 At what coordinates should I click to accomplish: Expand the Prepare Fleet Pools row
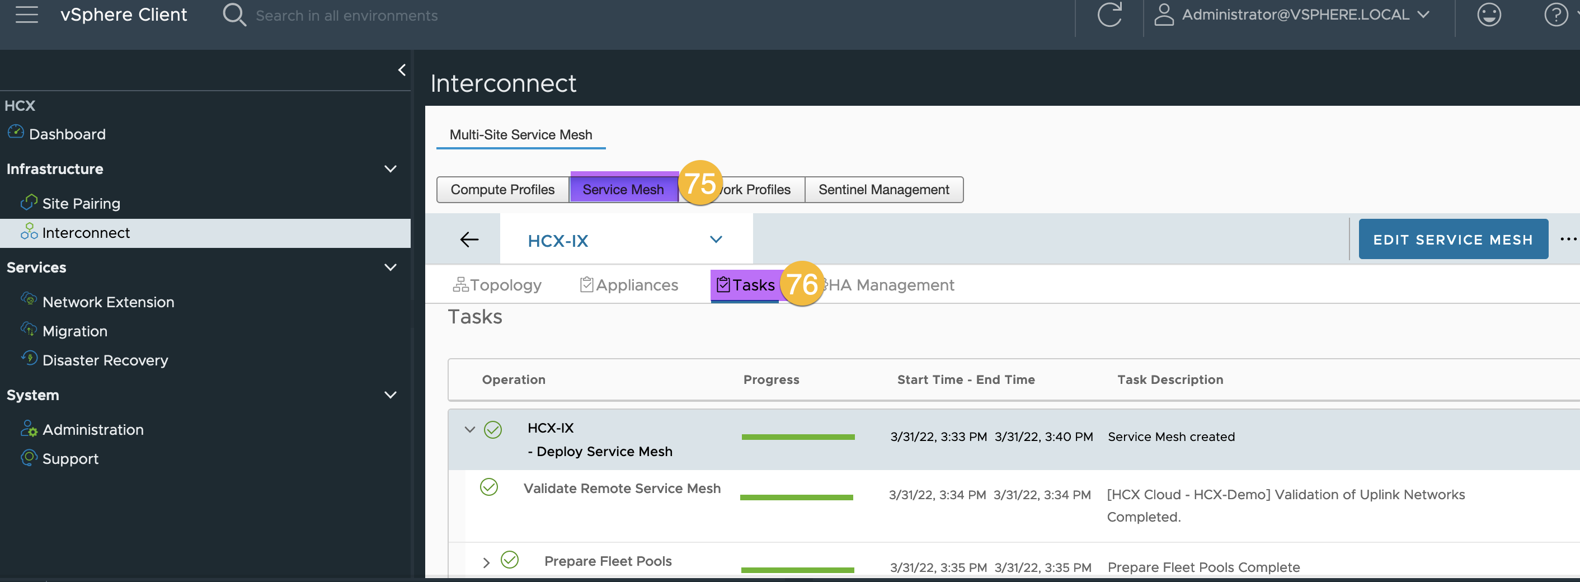coord(486,562)
